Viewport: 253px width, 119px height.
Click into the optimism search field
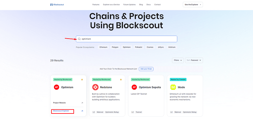(127, 39)
